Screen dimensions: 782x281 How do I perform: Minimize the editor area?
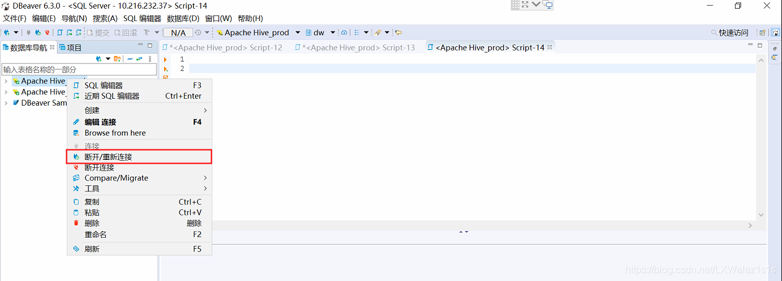pos(751,46)
